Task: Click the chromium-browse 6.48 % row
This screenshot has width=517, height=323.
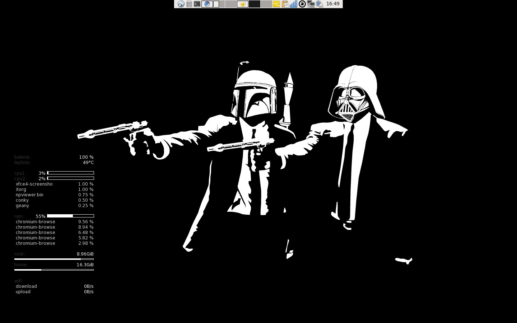Action: [55, 233]
